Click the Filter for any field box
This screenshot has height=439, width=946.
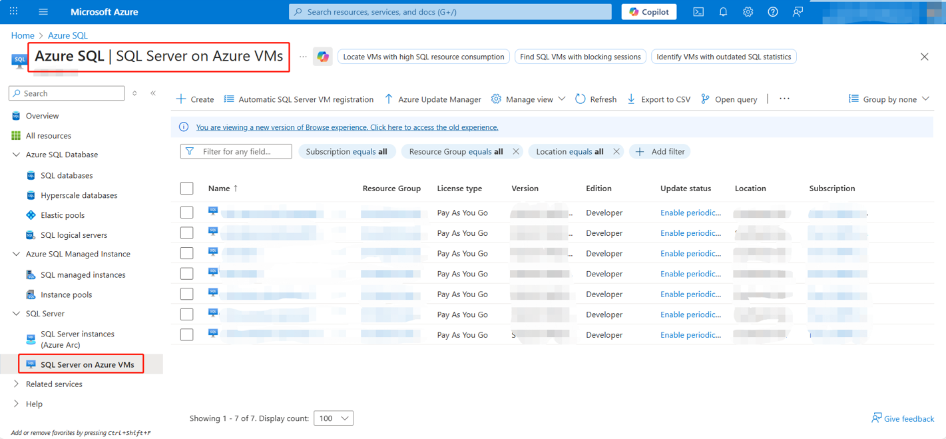click(x=236, y=151)
